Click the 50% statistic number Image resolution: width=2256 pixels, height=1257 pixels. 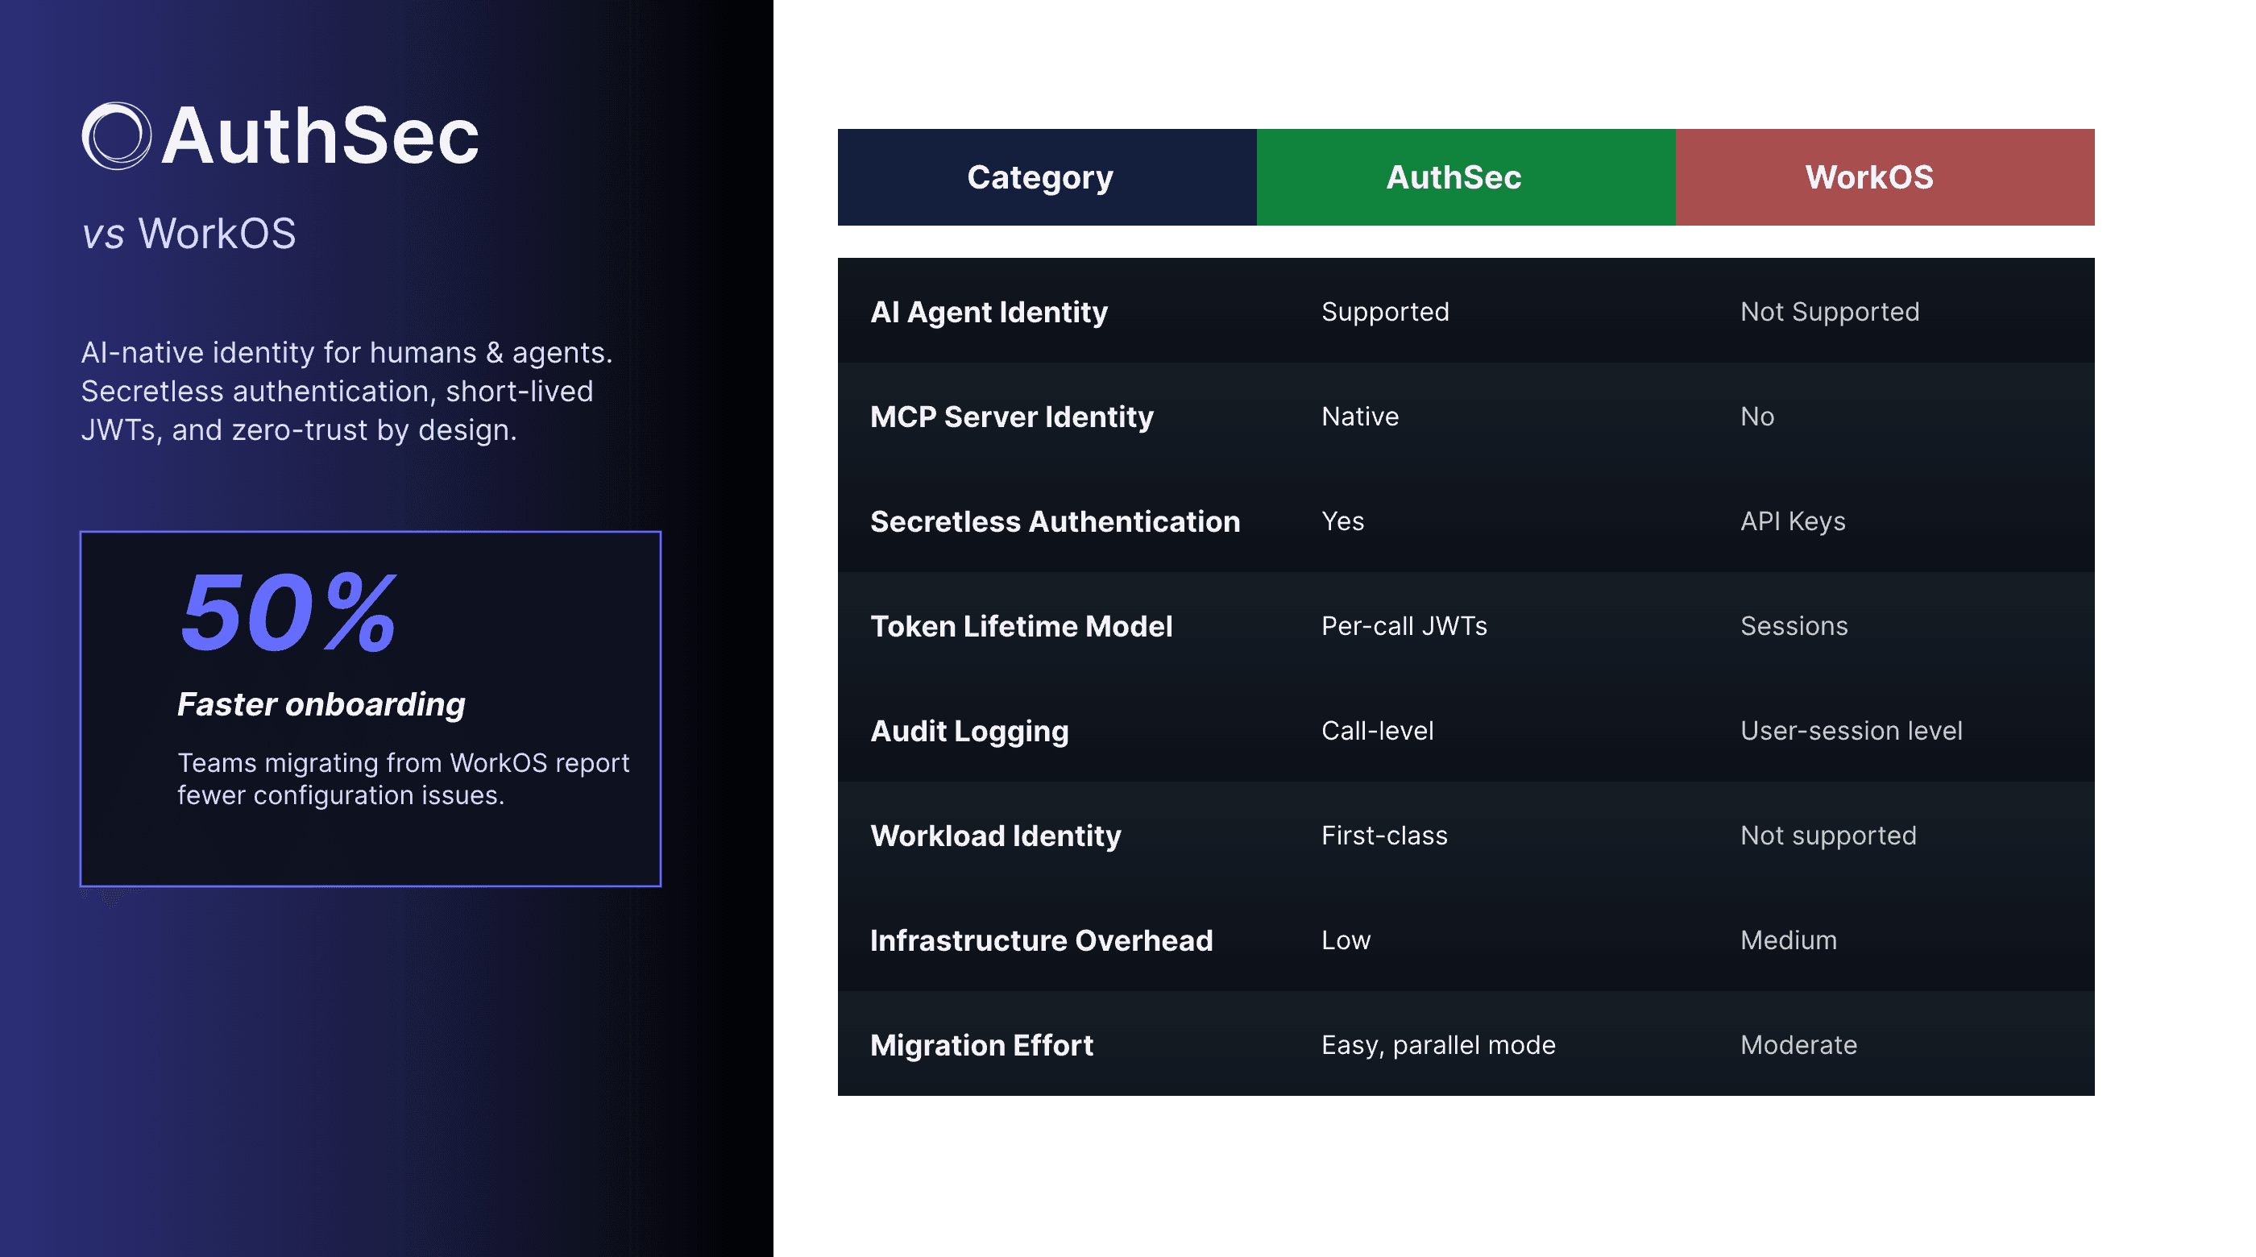288,612
